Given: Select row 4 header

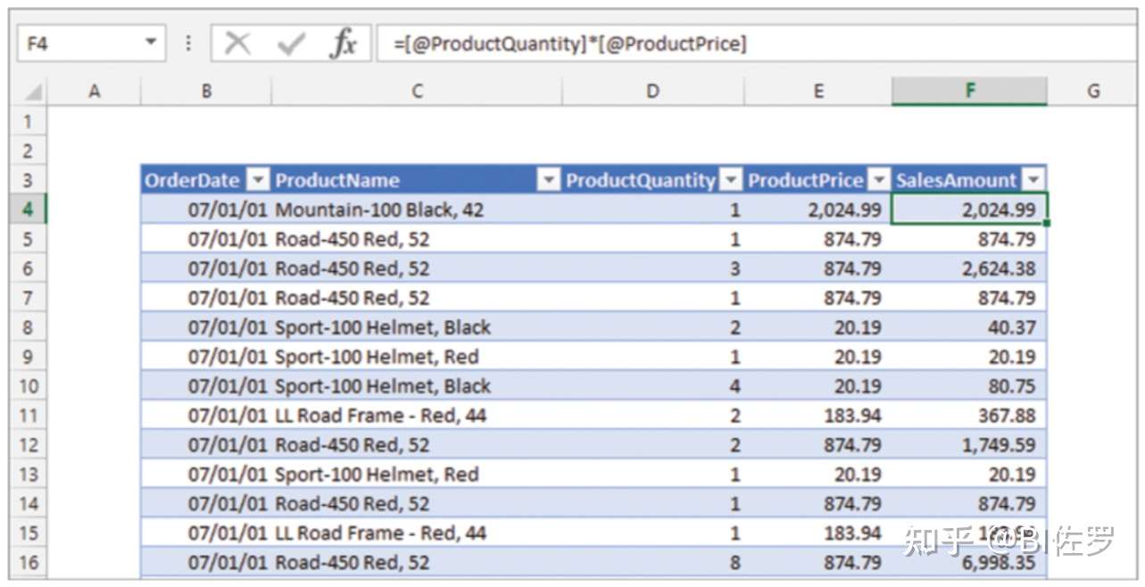Looking at the screenshot, I should 27,210.
